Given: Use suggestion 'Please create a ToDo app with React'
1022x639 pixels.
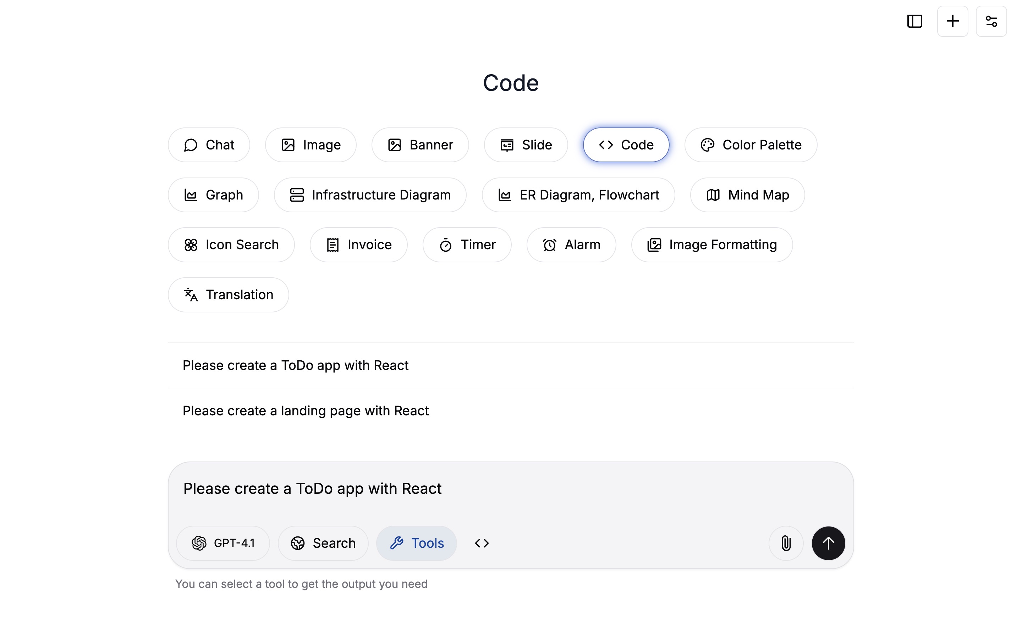Looking at the screenshot, I should click(x=511, y=365).
